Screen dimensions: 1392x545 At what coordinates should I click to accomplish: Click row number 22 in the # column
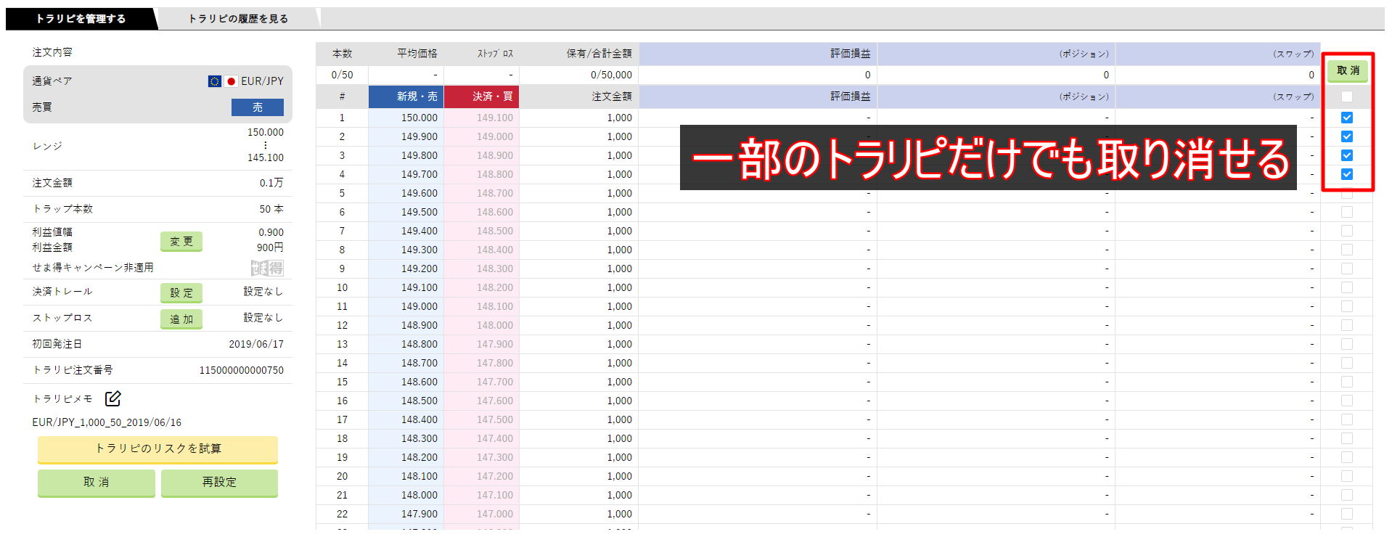(x=343, y=514)
